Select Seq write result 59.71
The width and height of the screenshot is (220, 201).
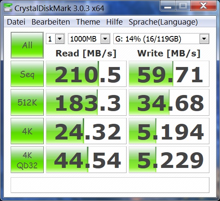[169, 74]
